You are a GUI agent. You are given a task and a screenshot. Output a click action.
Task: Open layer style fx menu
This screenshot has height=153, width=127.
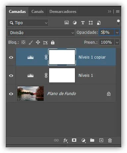tap(65, 140)
